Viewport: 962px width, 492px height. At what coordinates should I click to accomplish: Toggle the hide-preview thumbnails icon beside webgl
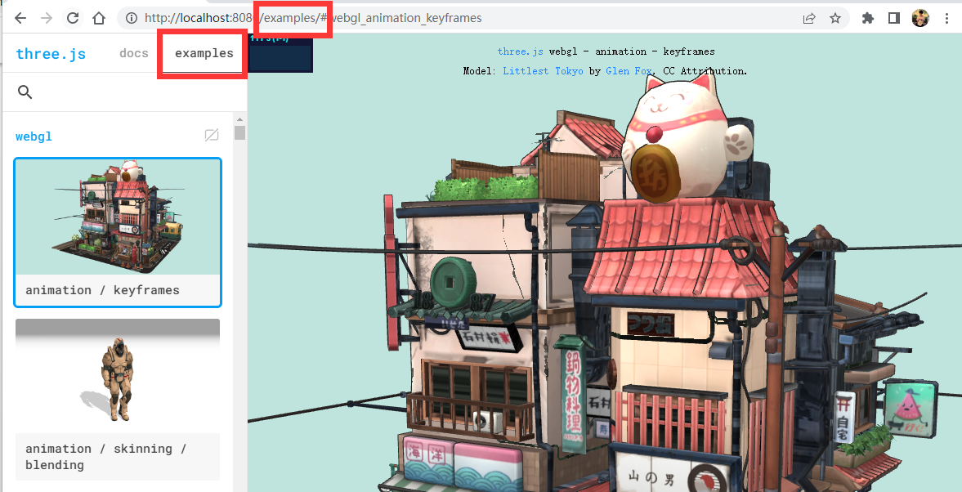(x=212, y=136)
